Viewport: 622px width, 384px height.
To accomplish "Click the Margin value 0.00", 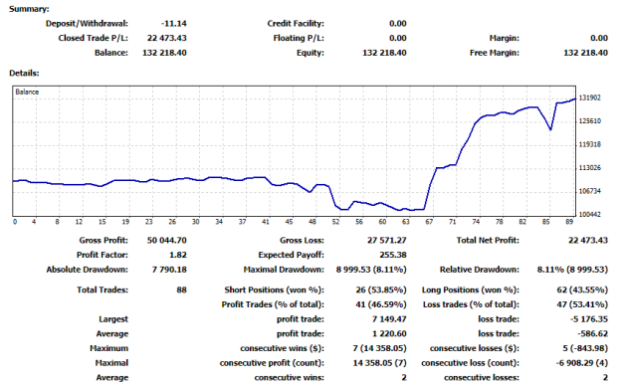I will [599, 38].
